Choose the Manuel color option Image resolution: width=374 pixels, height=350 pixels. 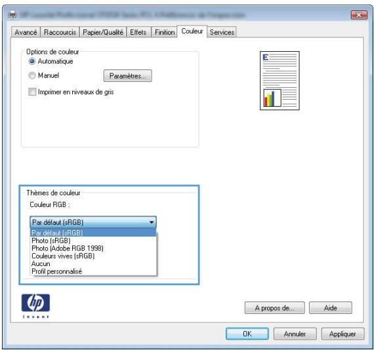click(32, 75)
